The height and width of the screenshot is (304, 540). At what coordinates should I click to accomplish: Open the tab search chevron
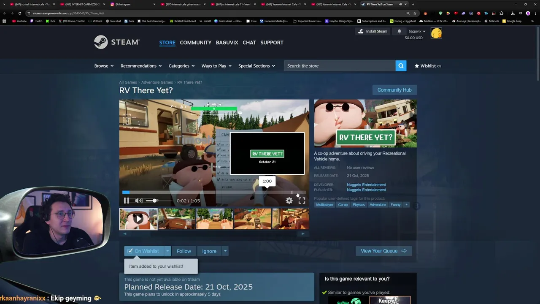pos(4,4)
